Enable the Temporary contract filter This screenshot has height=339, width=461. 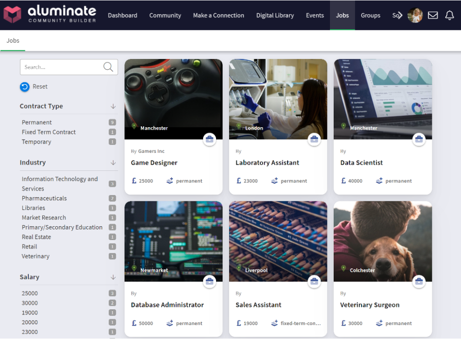coord(36,142)
